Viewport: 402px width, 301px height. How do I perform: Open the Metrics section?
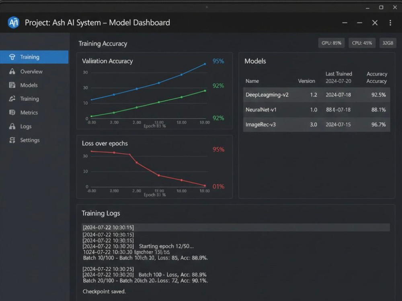tap(29, 113)
